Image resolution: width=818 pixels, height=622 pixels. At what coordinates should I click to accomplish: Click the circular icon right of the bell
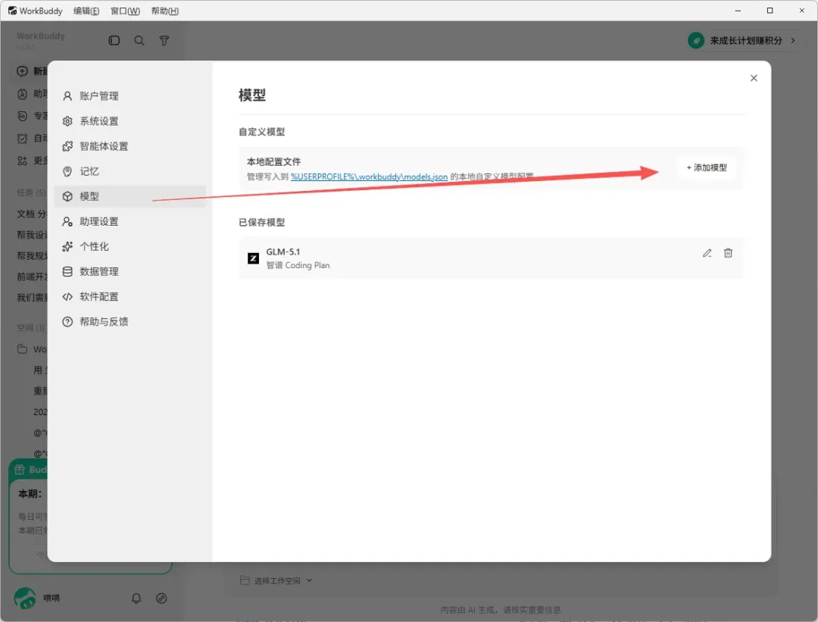(x=162, y=599)
